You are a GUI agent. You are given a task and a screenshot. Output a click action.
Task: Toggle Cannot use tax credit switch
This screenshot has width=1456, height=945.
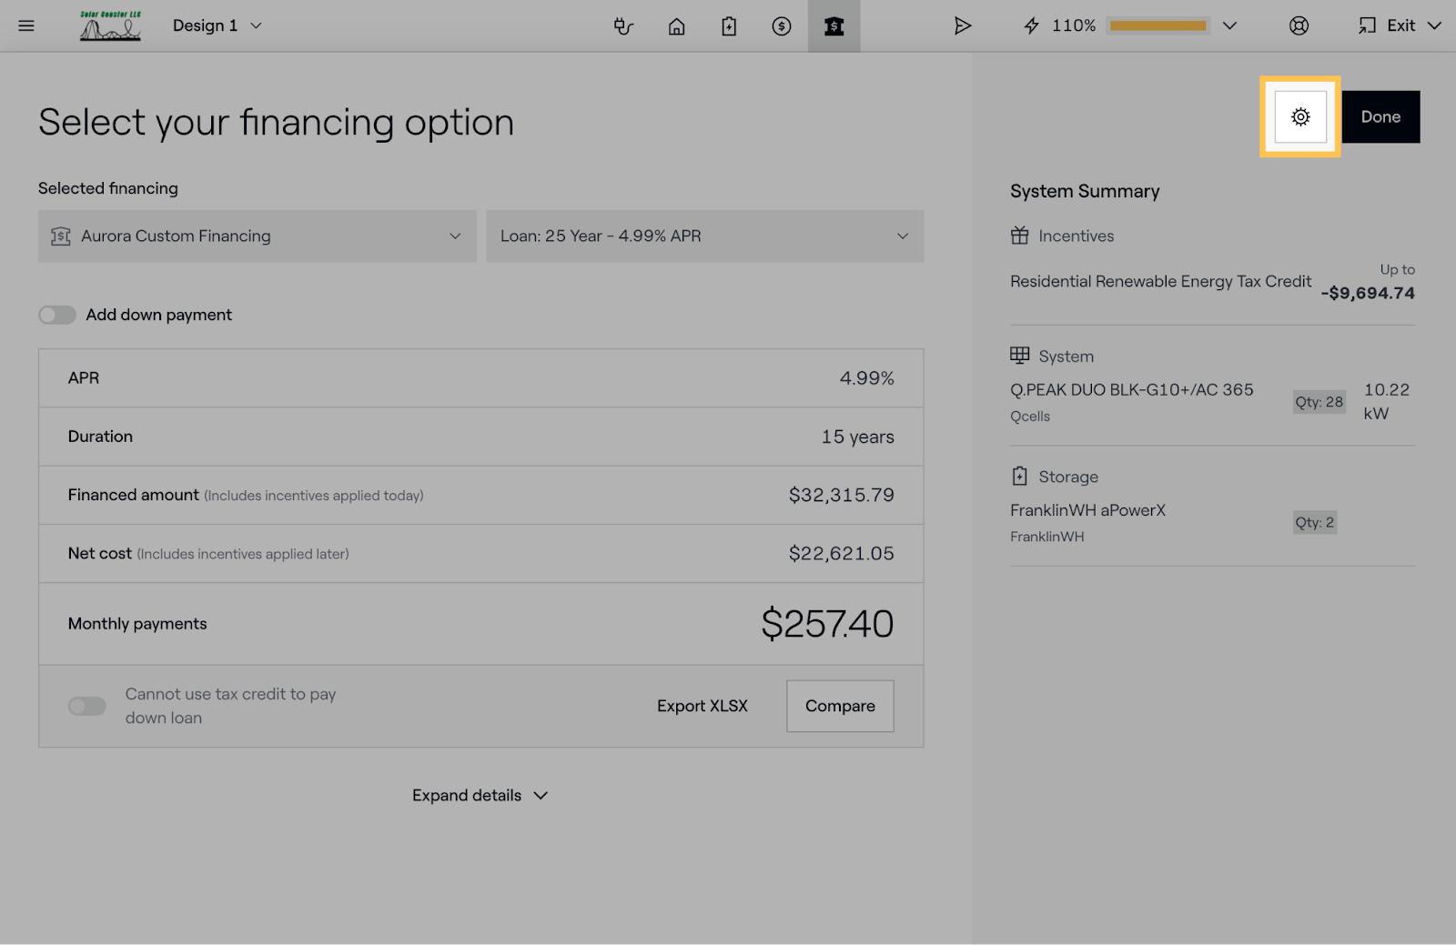[x=87, y=706]
